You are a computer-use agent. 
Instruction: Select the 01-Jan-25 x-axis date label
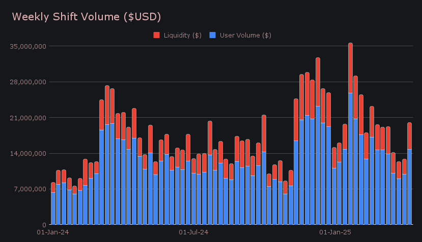[x=335, y=232]
